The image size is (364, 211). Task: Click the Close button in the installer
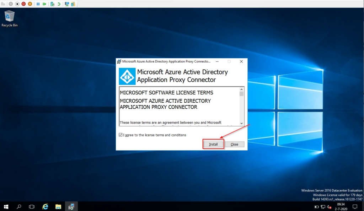[x=235, y=144]
